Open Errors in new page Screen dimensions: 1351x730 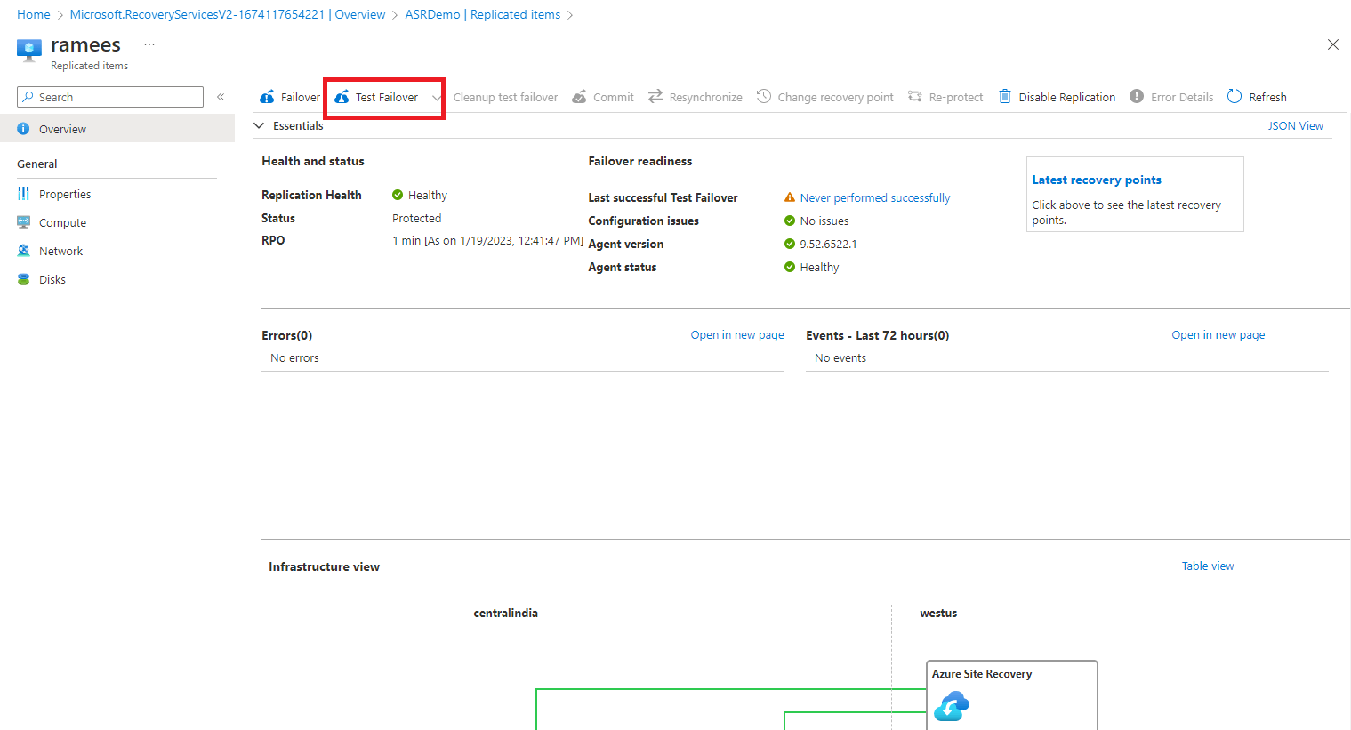[x=737, y=335]
